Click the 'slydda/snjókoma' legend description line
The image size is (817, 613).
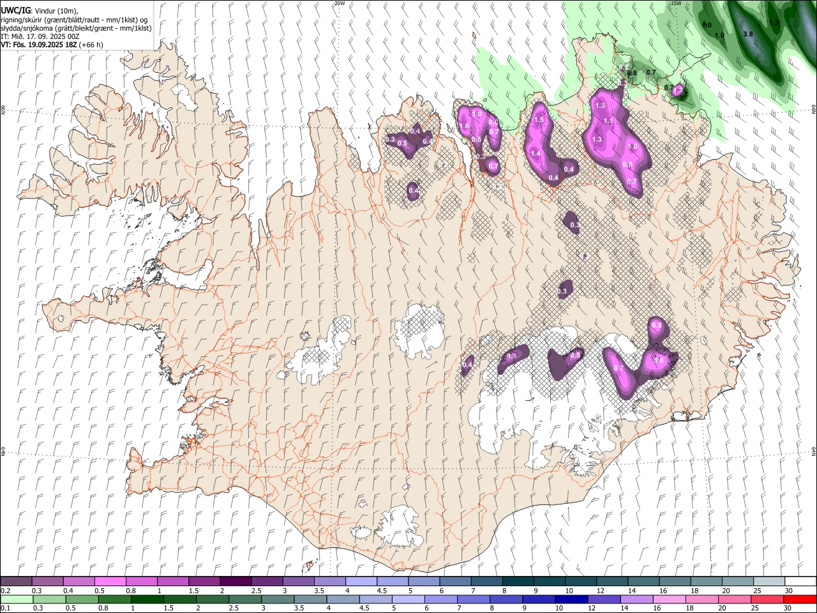pos(76,28)
